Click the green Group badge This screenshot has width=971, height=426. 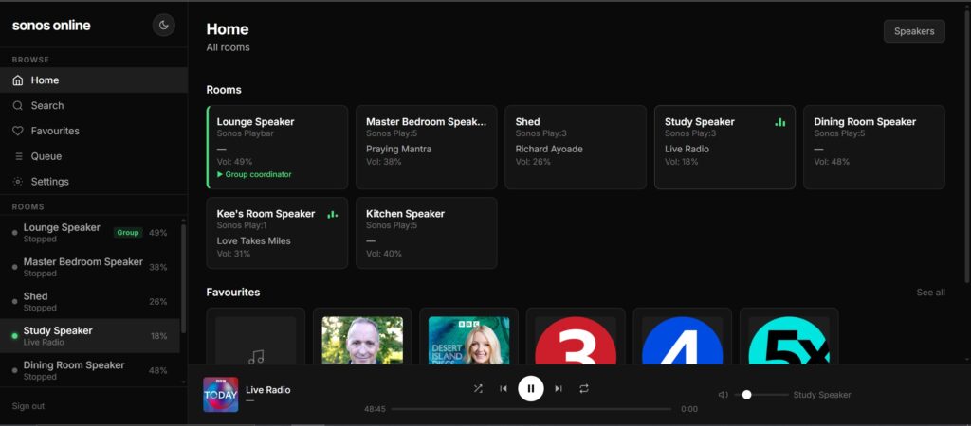tap(128, 233)
